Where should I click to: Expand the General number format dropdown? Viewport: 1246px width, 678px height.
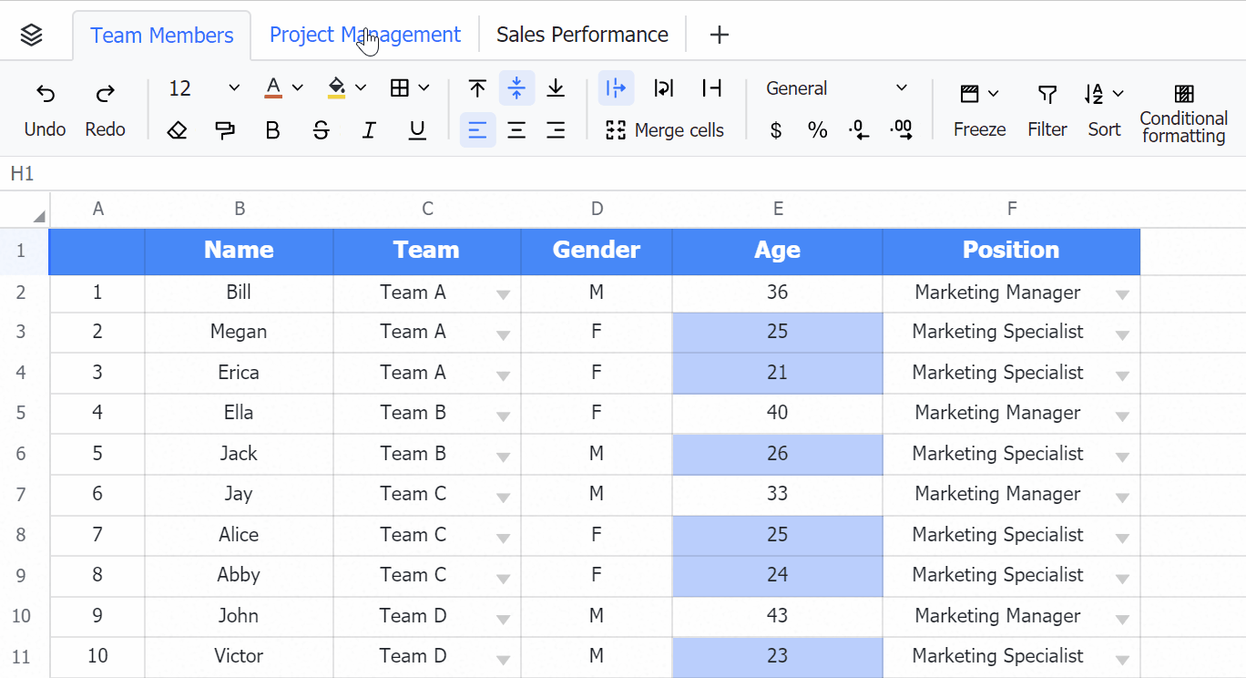pyautogui.click(x=901, y=88)
